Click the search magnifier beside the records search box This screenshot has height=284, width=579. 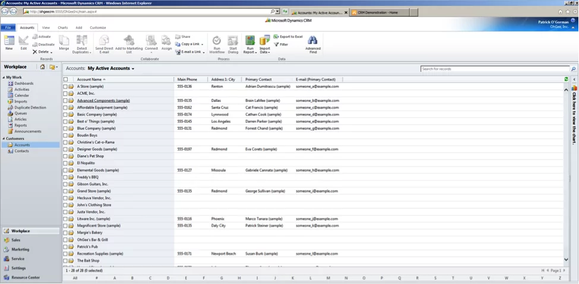(574, 69)
